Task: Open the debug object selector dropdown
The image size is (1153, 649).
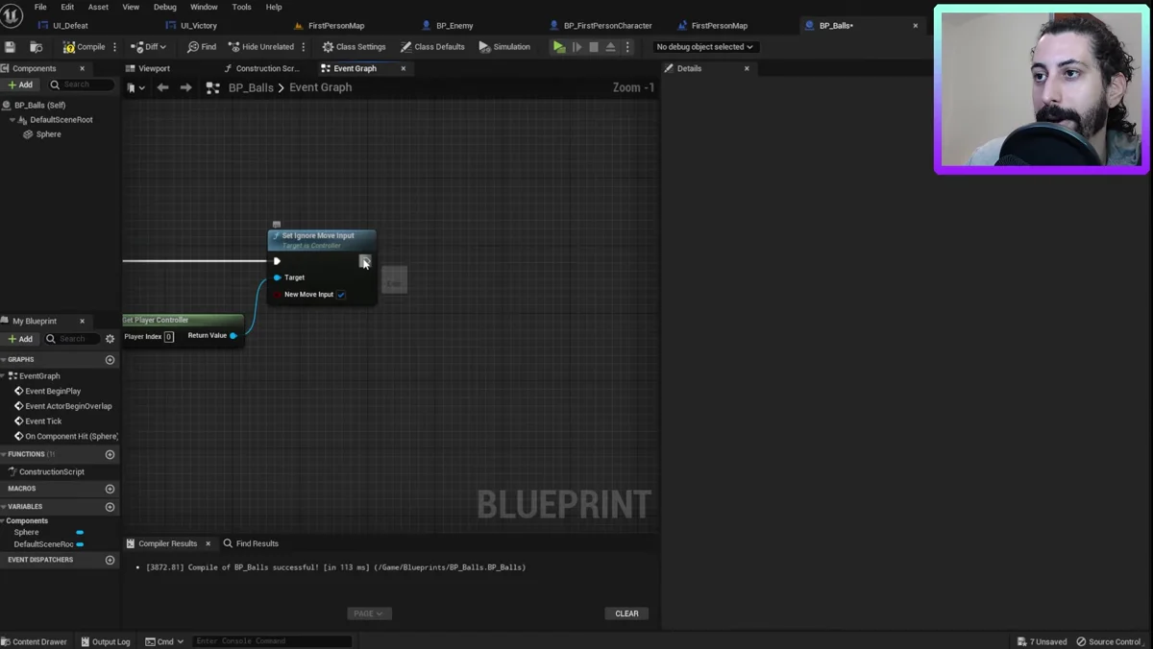Action: coord(704,47)
